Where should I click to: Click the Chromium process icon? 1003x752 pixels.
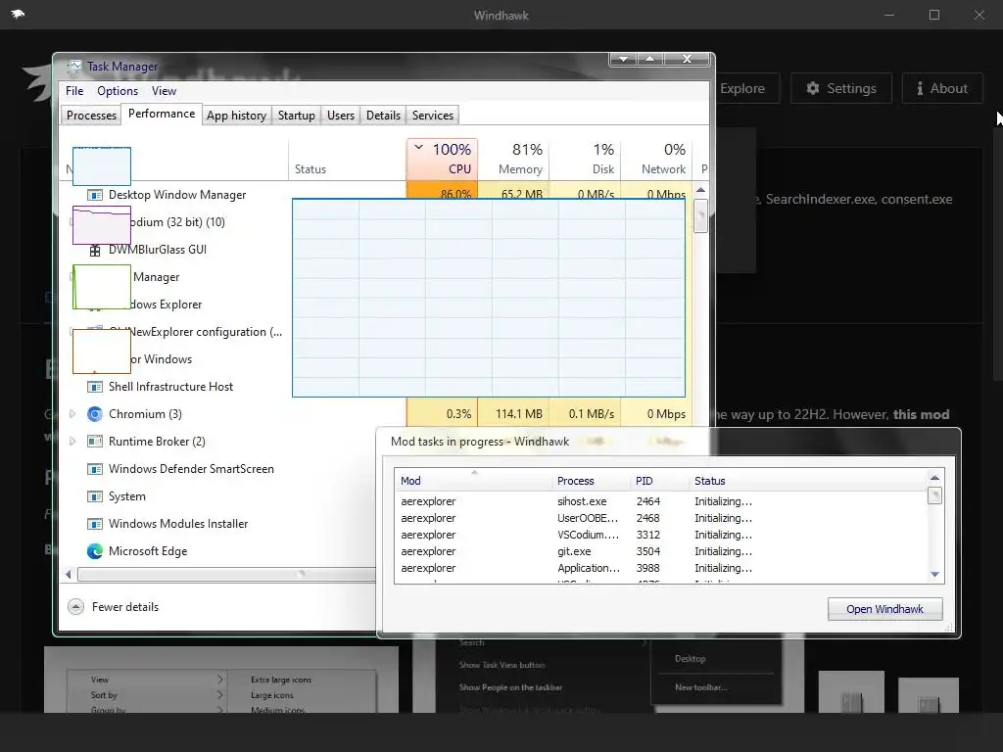95,414
